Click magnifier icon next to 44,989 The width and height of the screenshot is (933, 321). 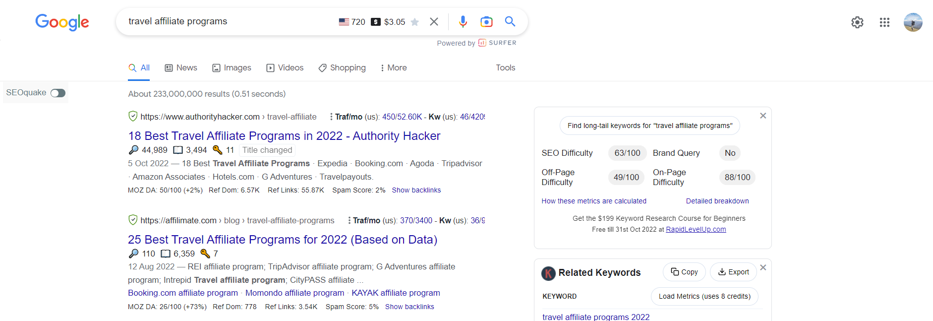133,150
